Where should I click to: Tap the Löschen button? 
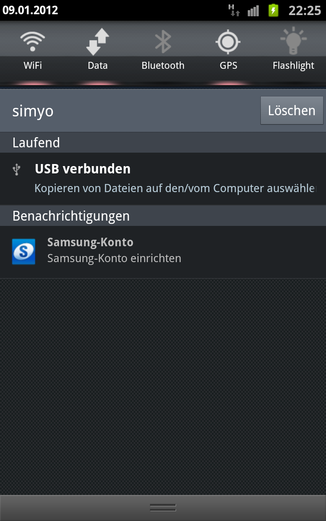coord(292,110)
